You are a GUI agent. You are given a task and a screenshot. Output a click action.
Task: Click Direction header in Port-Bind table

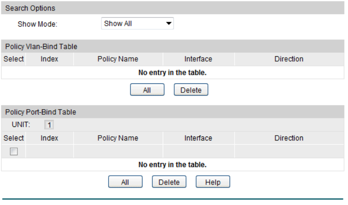[x=289, y=138]
